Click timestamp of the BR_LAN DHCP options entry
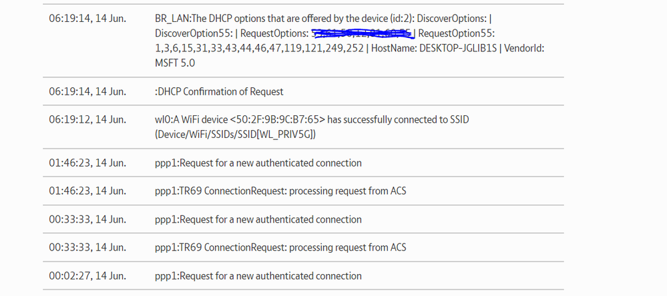The width and height of the screenshot is (667, 296). (x=87, y=18)
